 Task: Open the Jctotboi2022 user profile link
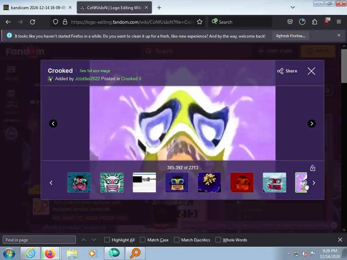click(x=87, y=79)
